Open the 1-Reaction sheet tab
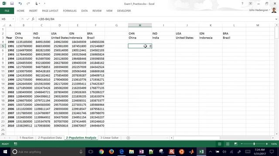Screen dimensions: 279x156 [x=26, y=138]
